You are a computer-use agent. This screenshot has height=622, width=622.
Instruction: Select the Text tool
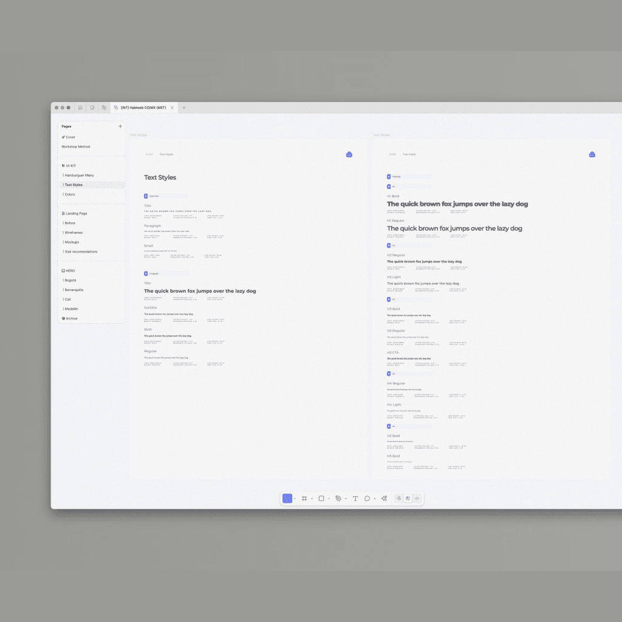click(x=355, y=499)
